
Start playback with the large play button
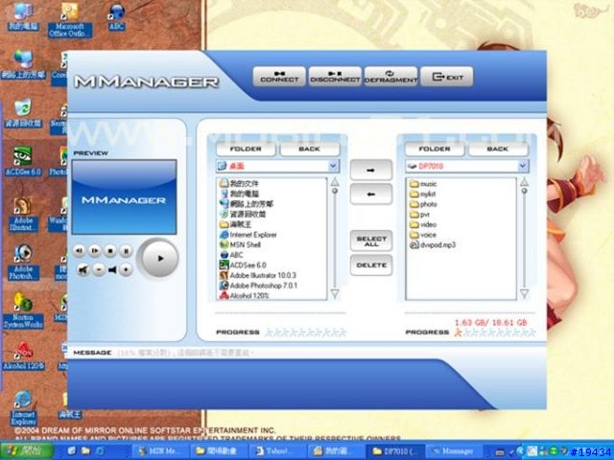coord(160,259)
